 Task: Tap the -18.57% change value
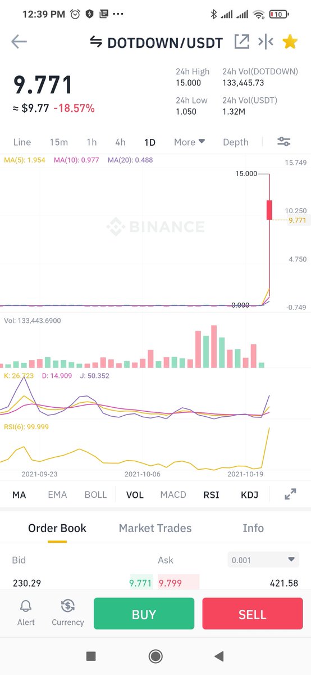74,108
